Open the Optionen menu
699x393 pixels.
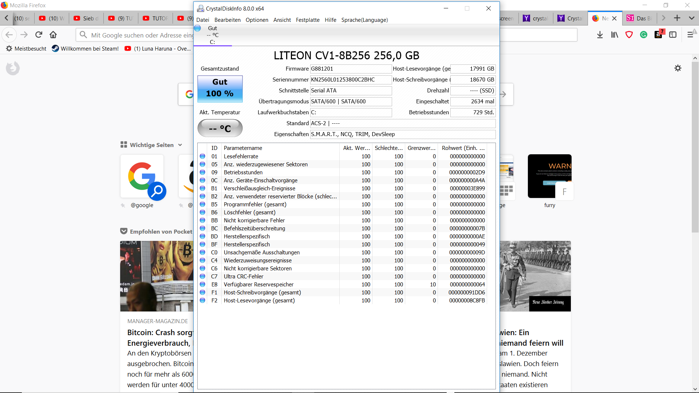coord(257,20)
